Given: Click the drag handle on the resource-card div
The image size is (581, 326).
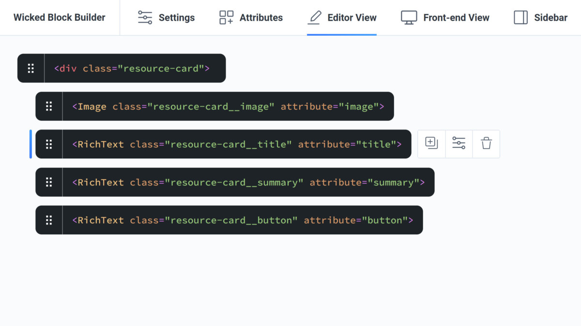Looking at the screenshot, I should coord(31,68).
